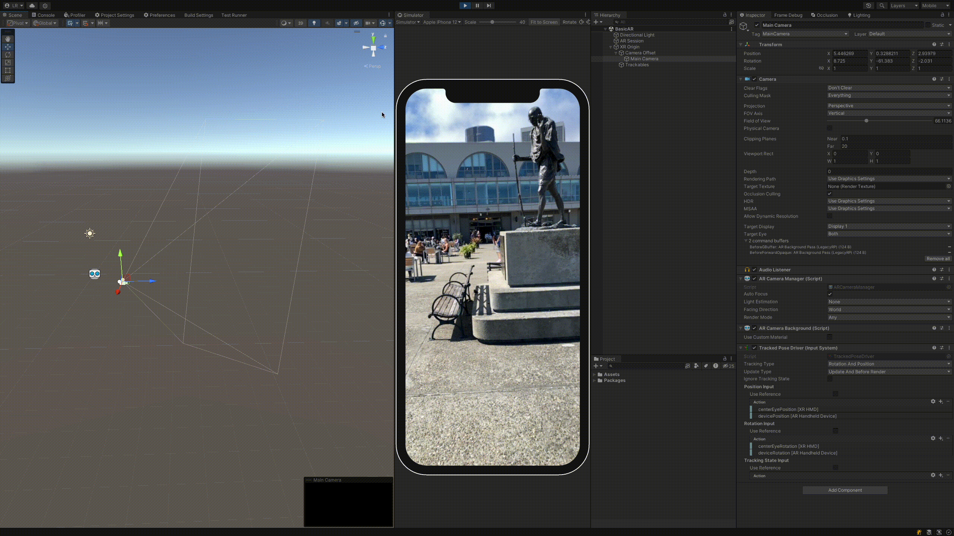Image resolution: width=954 pixels, height=536 pixels.
Task: Collapse the XR Origin in the Hierarchy
Action: (x=610, y=47)
